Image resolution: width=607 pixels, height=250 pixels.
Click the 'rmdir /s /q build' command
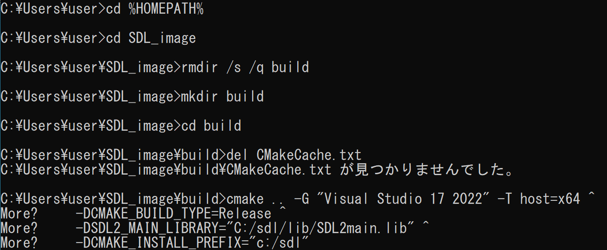(x=245, y=67)
